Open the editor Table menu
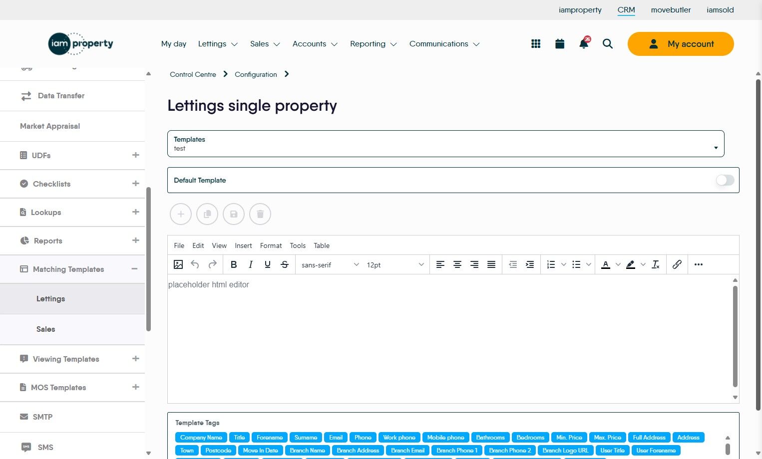Image resolution: width=762 pixels, height=459 pixels. (x=322, y=245)
